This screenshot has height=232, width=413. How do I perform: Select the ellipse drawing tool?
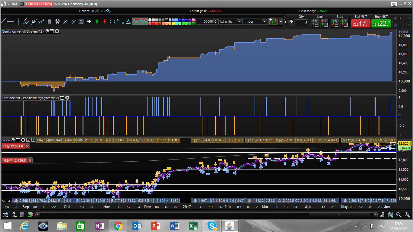point(112,21)
